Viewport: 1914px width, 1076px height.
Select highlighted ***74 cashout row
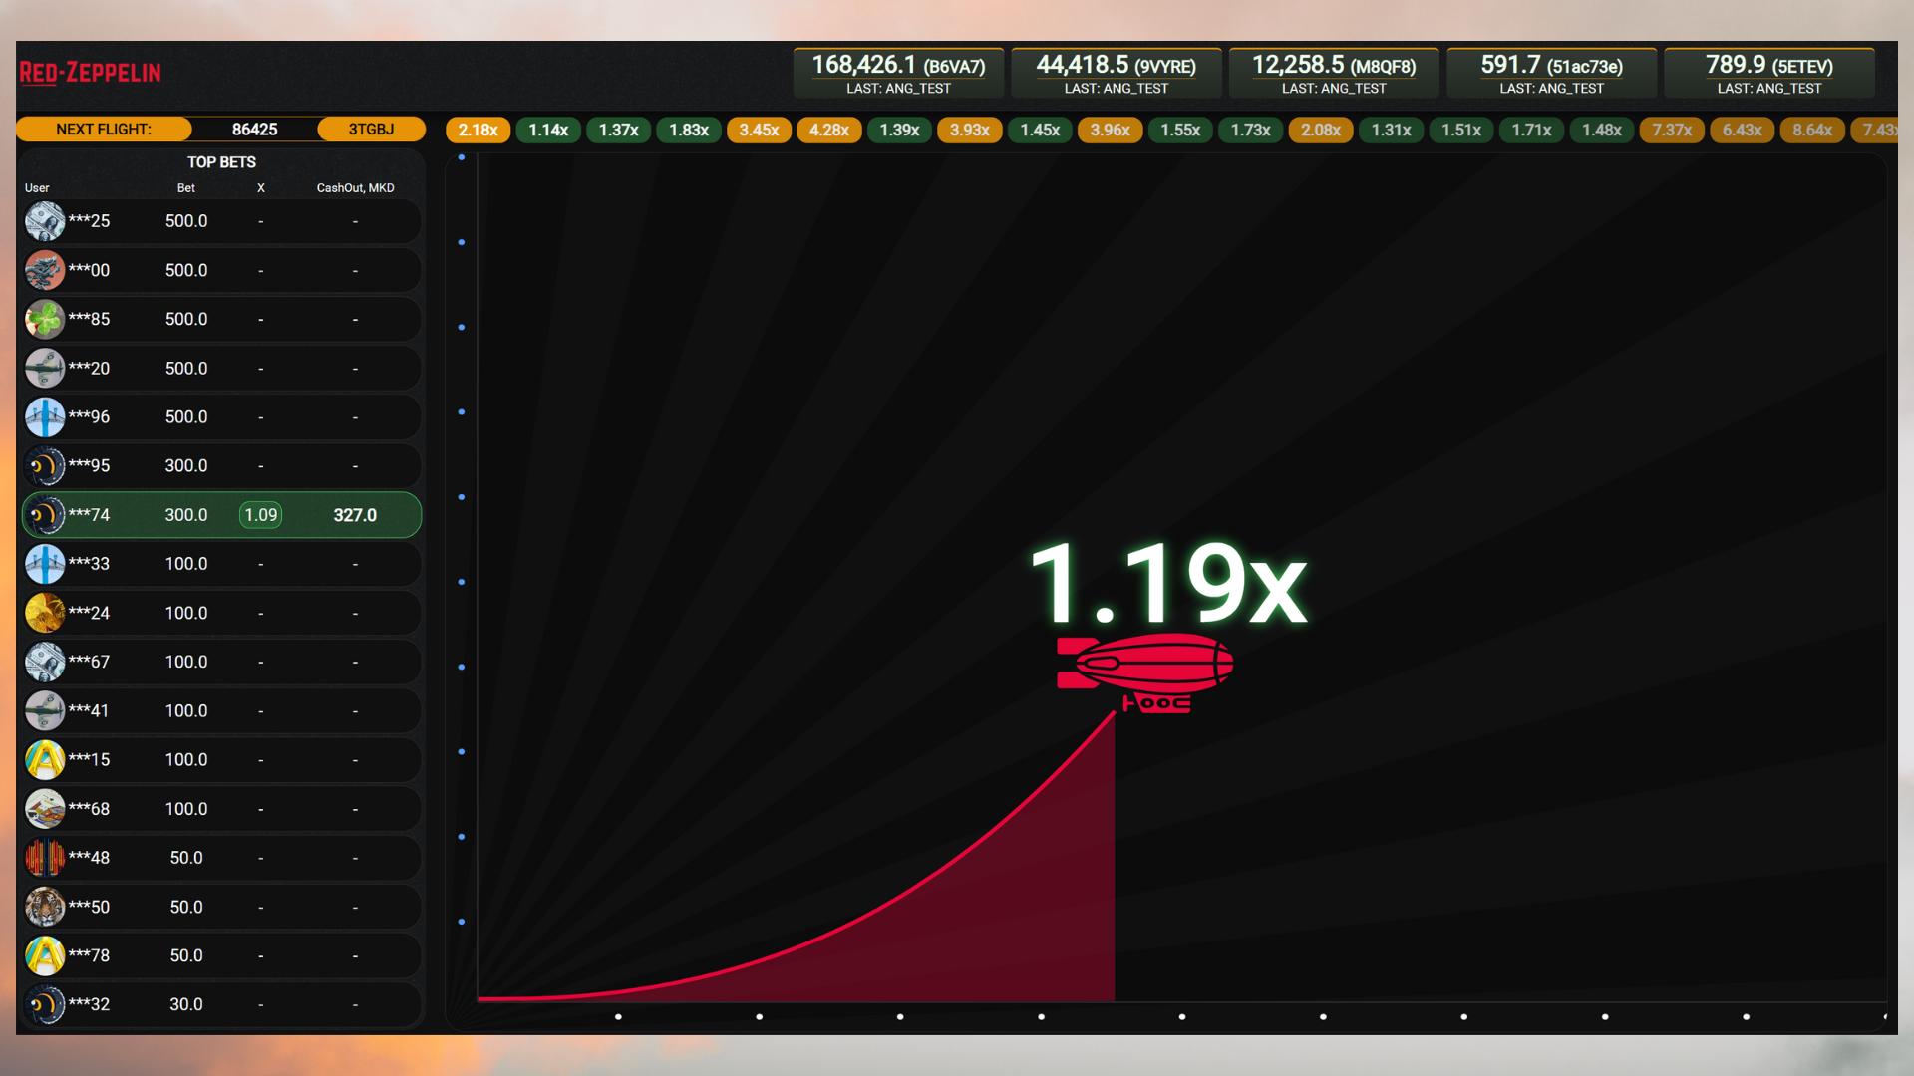(x=221, y=515)
